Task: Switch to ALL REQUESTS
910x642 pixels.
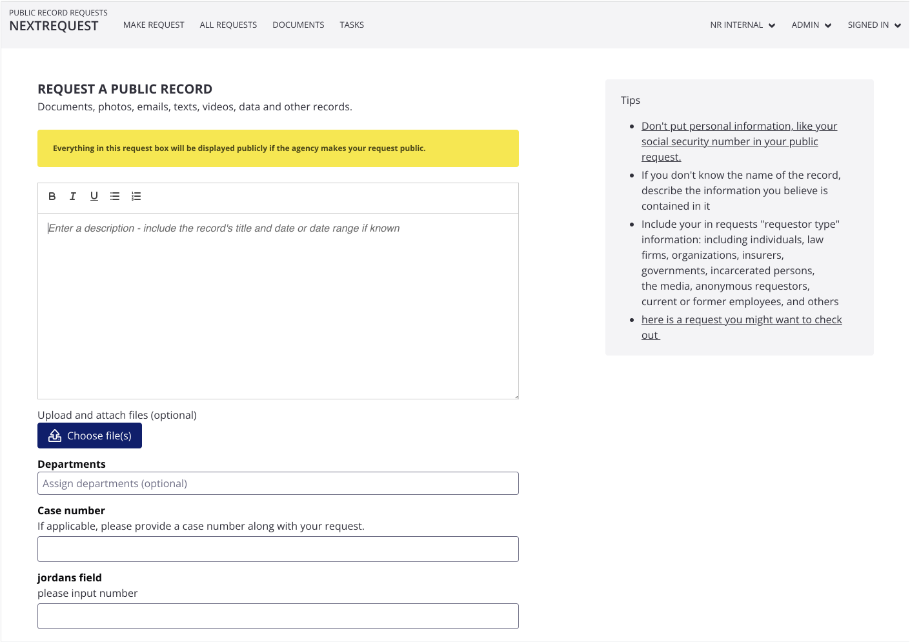Action: [x=228, y=25]
